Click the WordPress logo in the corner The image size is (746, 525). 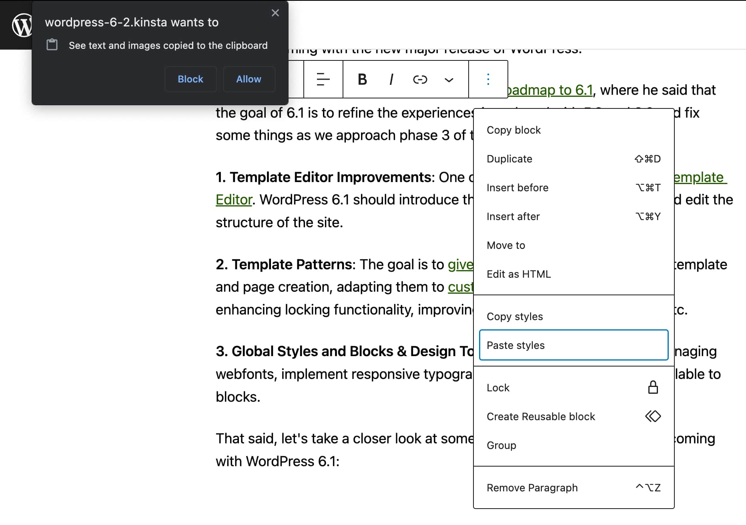[x=23, y=24]
